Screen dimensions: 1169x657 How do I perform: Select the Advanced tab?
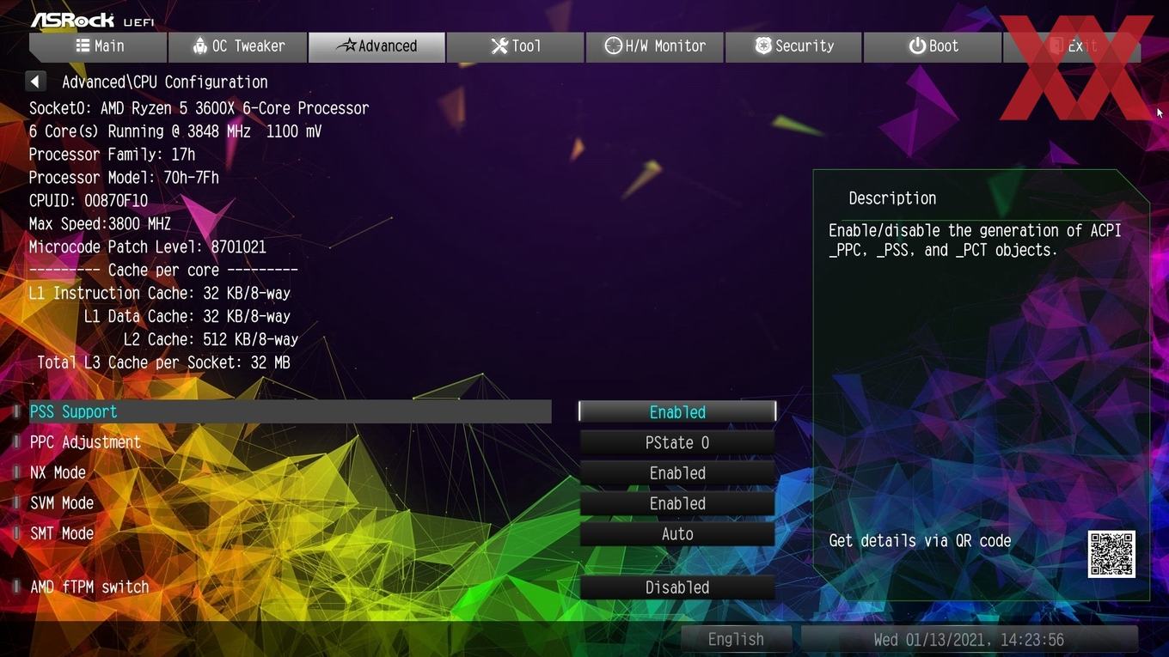[376, 46]
